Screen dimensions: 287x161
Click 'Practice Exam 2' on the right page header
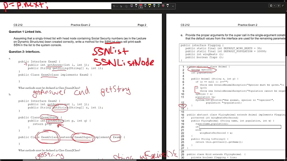pyautogui.click(x=248, y=25)
